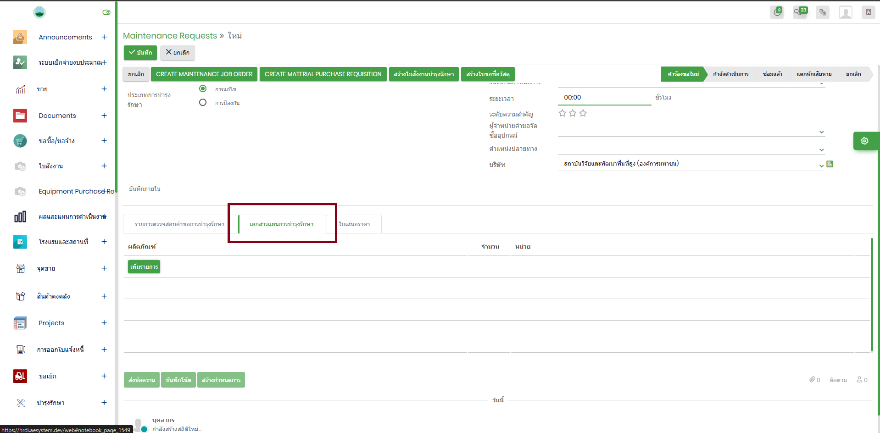This screenshot has width=880, height=433.
Task: Click the user avatar icon in top bar
Action: point(845,12)
